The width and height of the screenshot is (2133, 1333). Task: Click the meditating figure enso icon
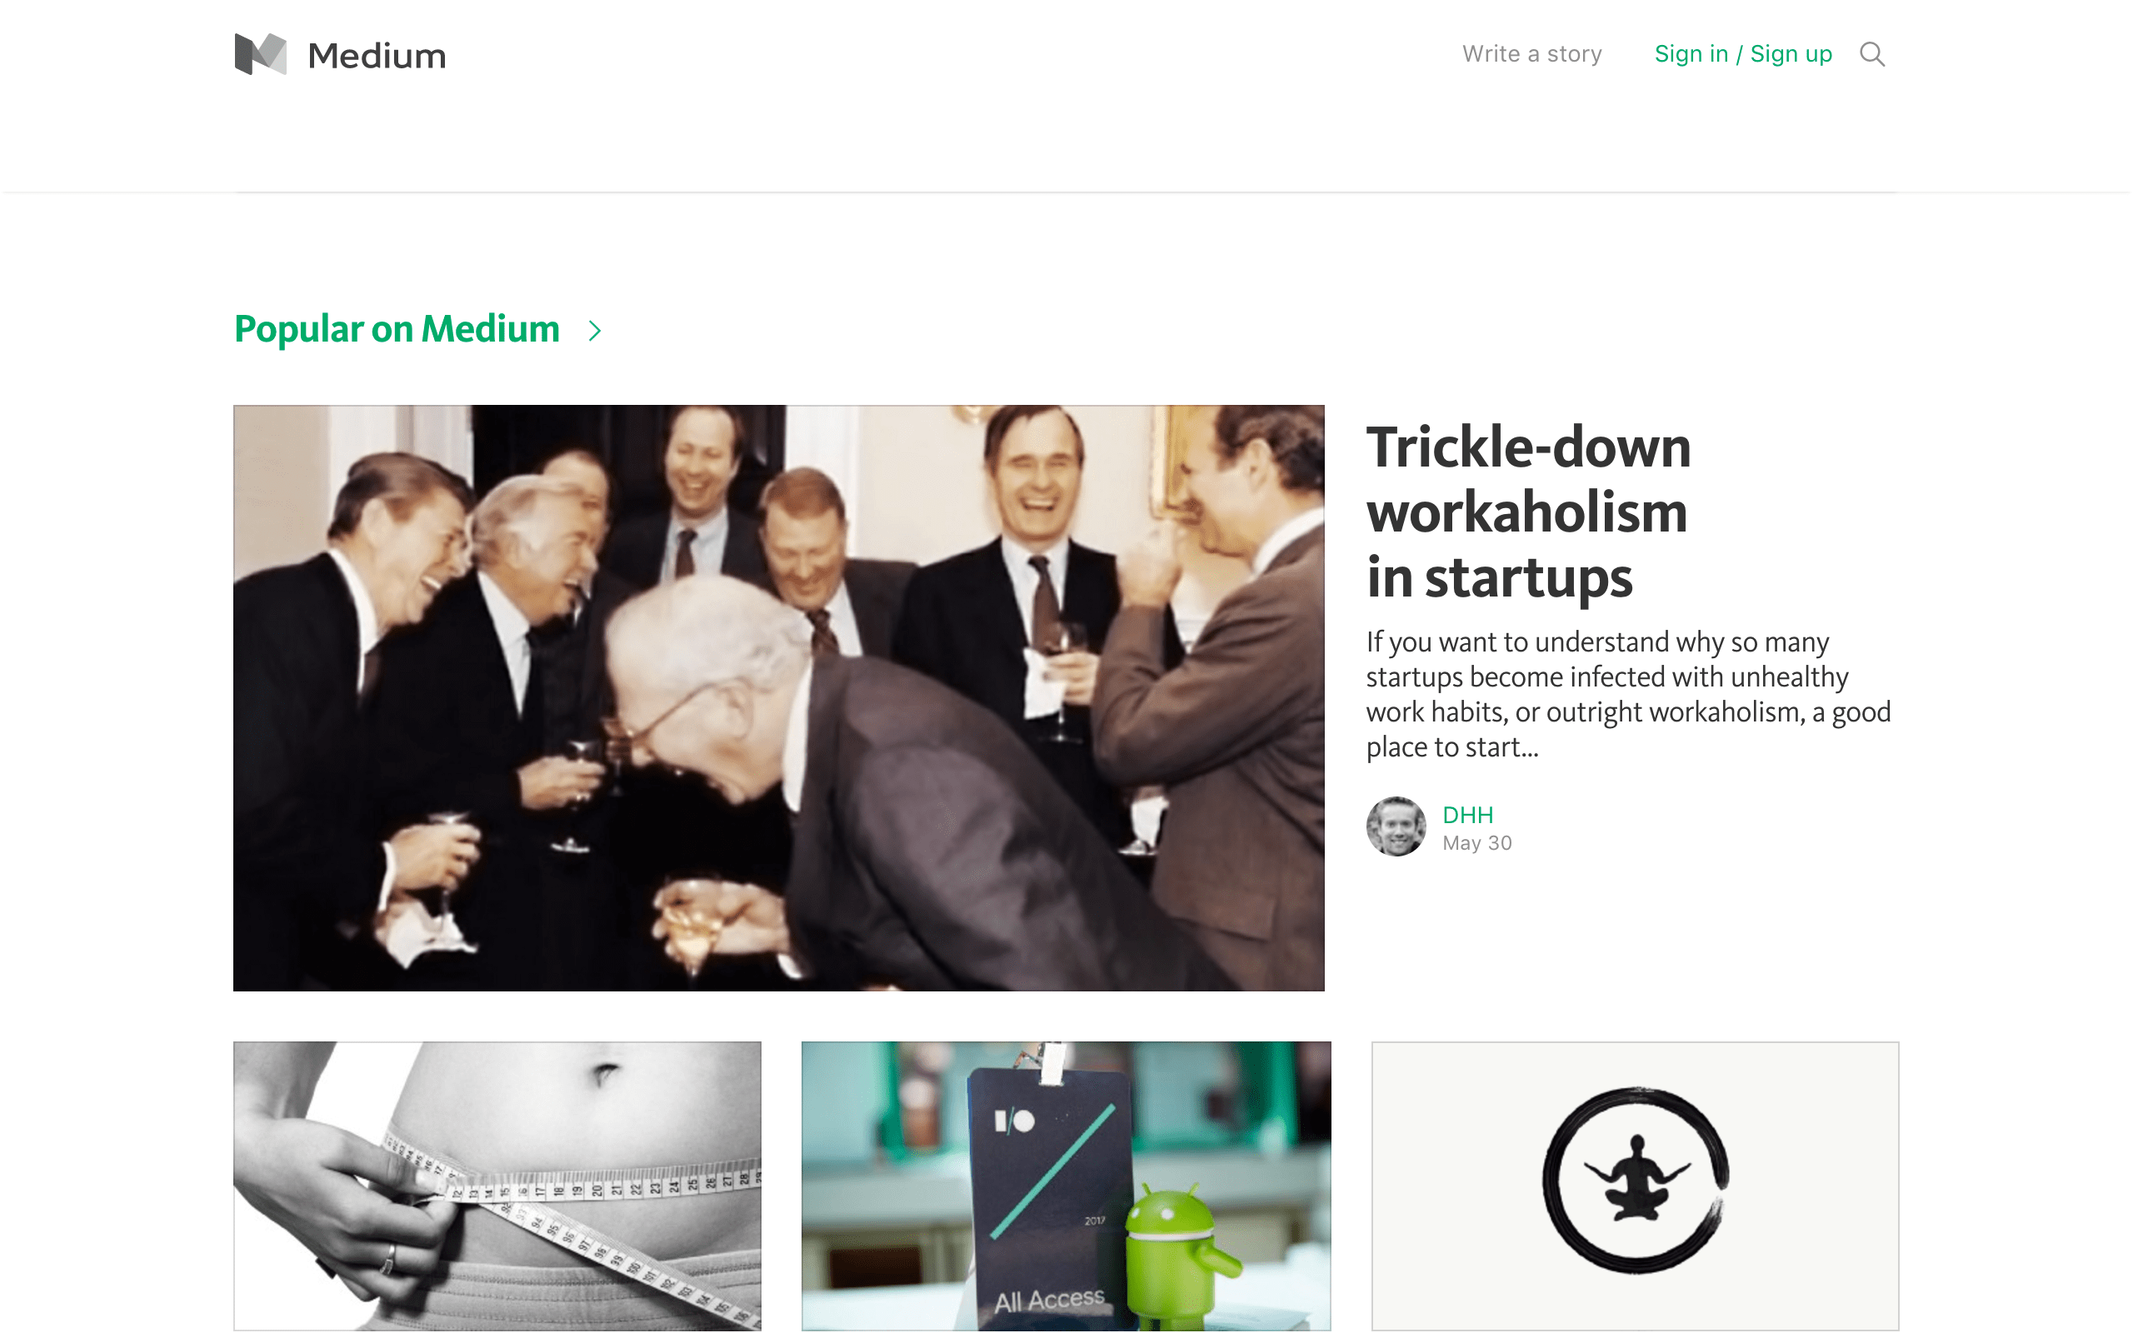(1635, 1180)
